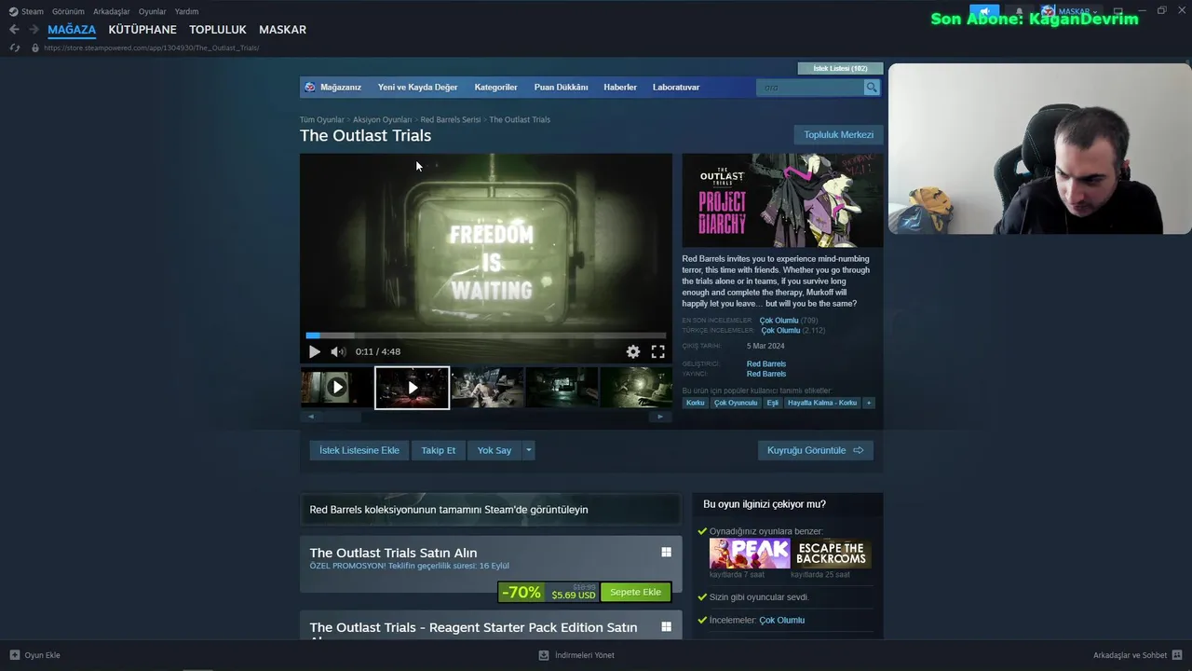Click the video progress bar
The height and width of the screenshot is (671, 1192).
(x=485, y=335)
